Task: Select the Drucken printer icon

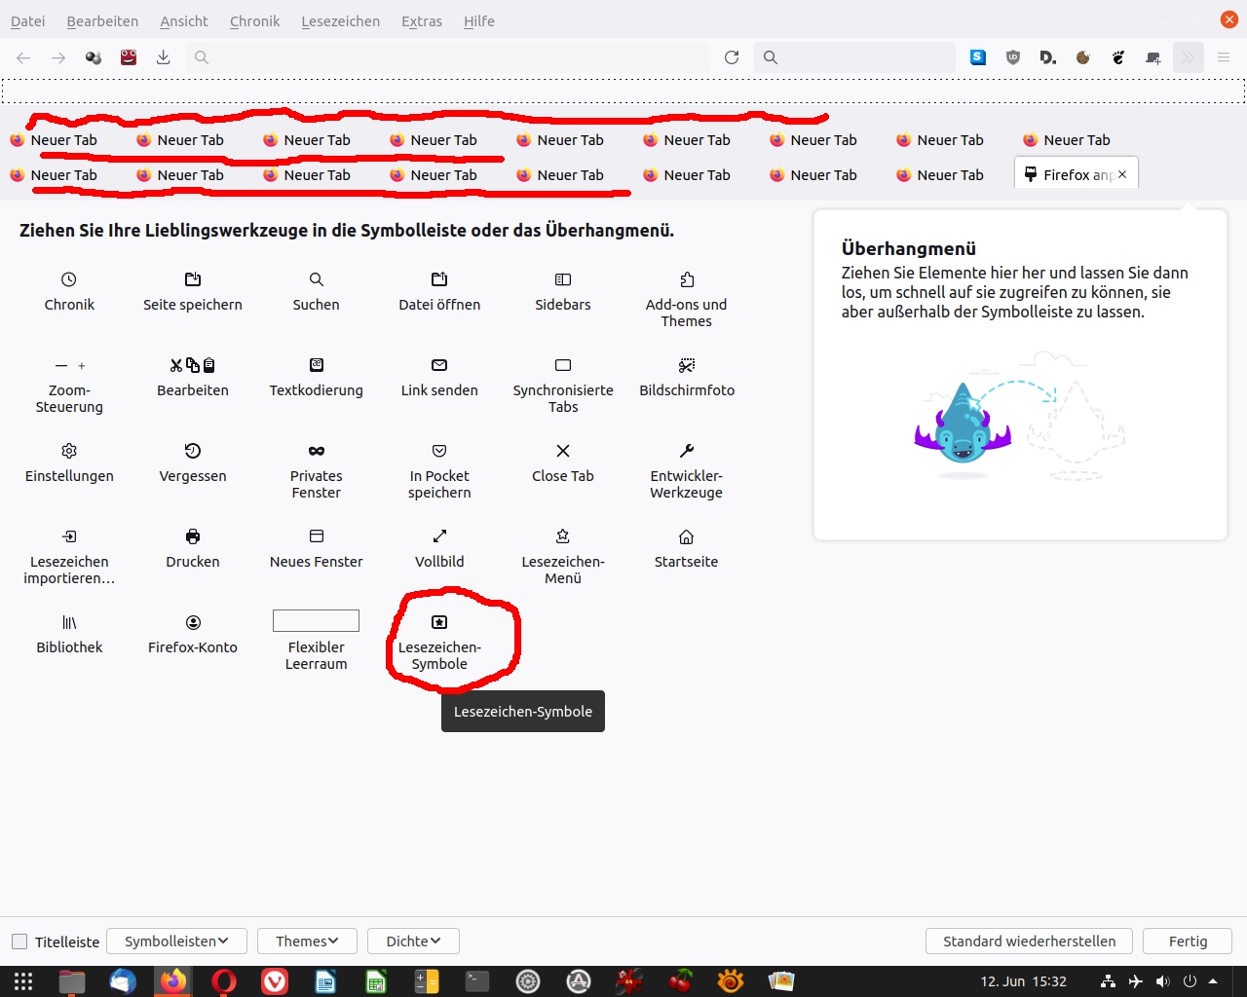Action: [x=193, y=536]
